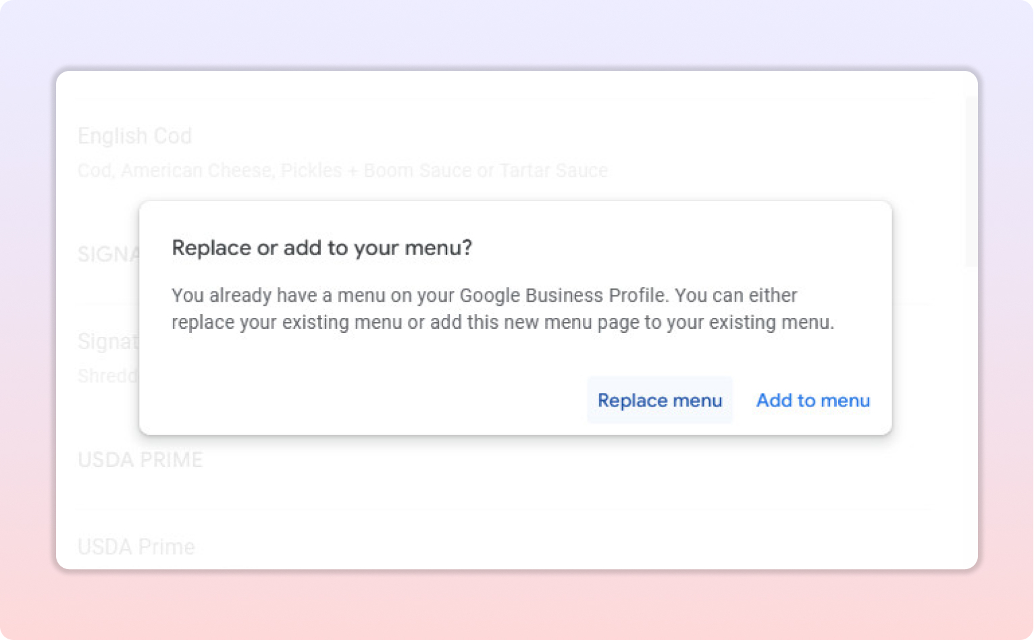Click the dialog title "Replace or add to your menu?"
The image size is (1034, 640).
coord(321,248)
